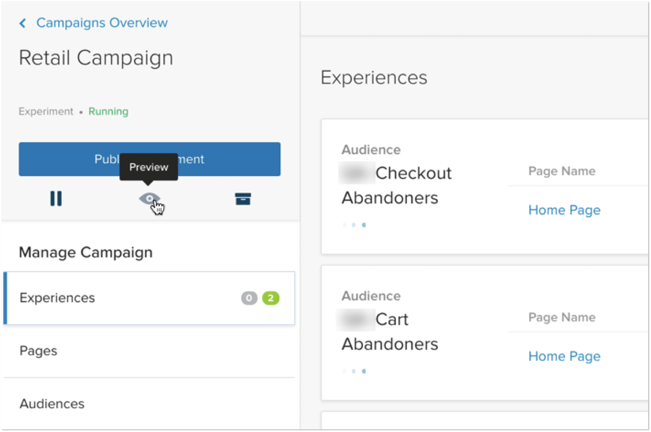Select the third pagination dot on Checkout Abandoners card

click(x=364, y=225)
